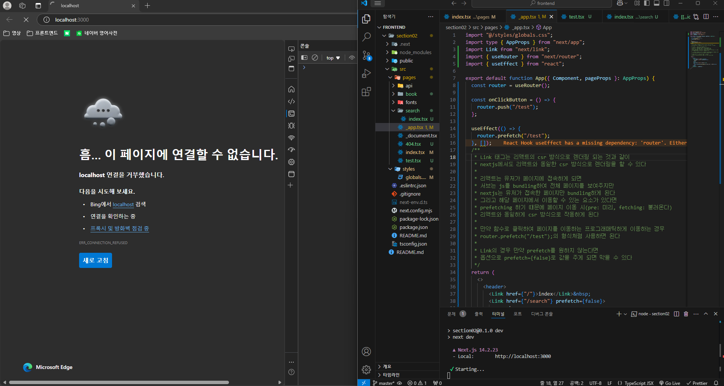Switch to the 문제 panel tab

(456, 314)
